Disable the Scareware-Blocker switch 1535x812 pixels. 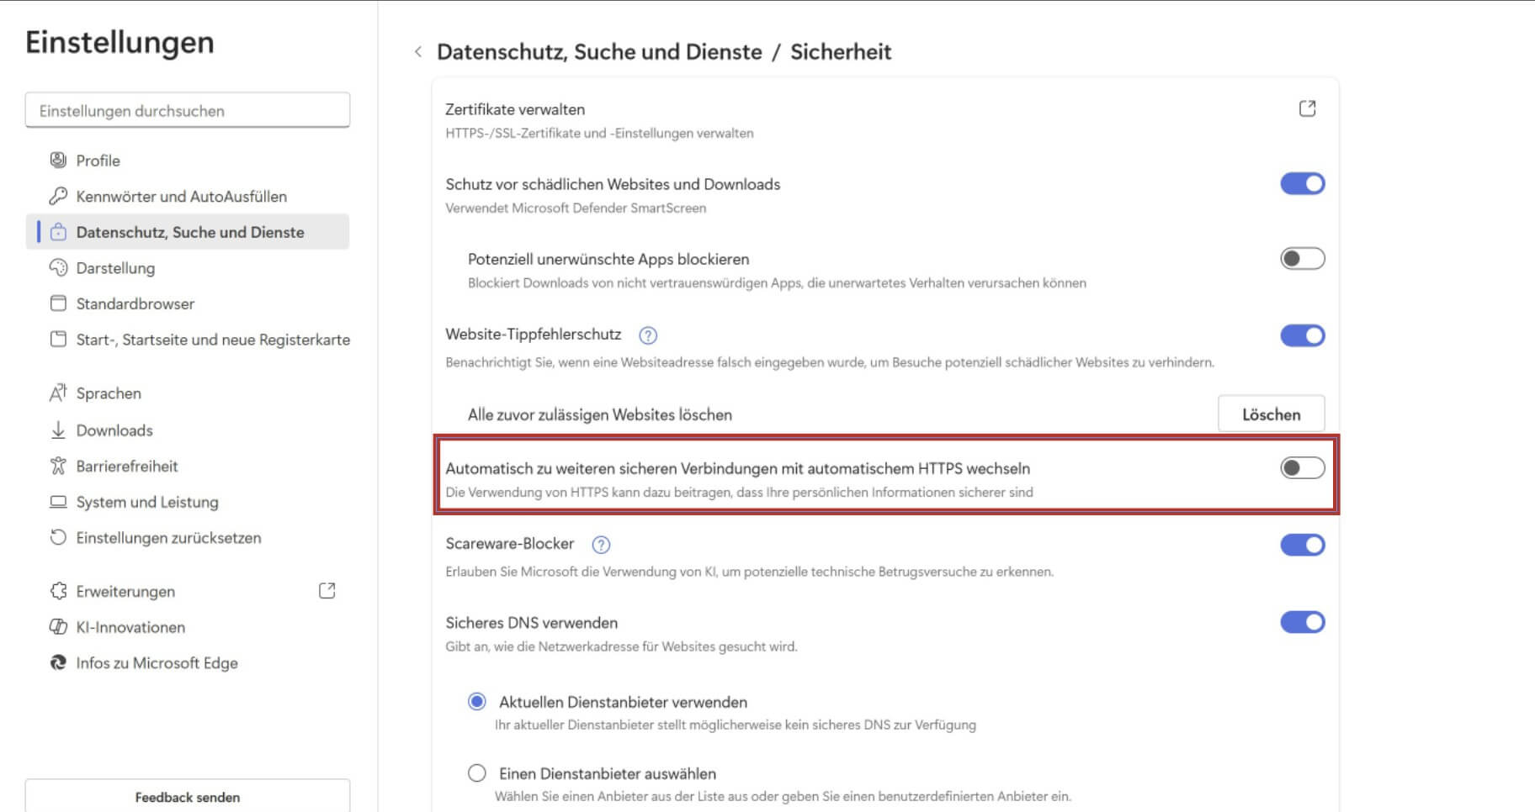[1302, 545]
